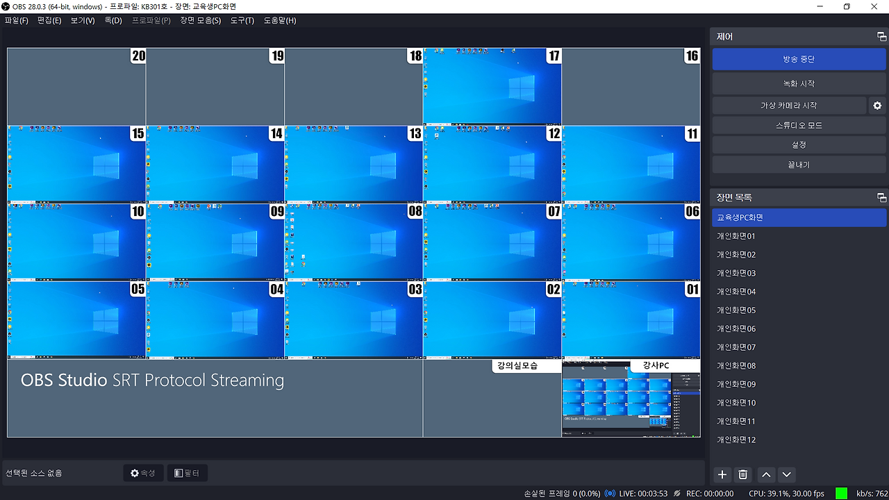Viewport: 889px width, 500px height.
Task: Open the 필터 filters panel
Action: tap(187, 473)
